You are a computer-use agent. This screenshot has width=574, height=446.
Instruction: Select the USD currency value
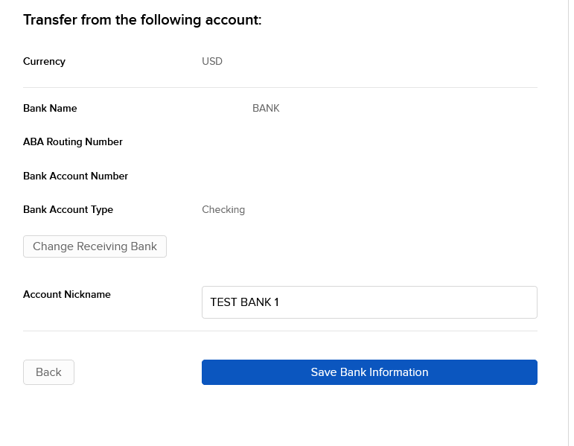(x=212, y=61)
